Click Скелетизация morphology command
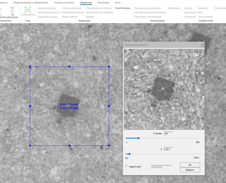 click(205, 17)
